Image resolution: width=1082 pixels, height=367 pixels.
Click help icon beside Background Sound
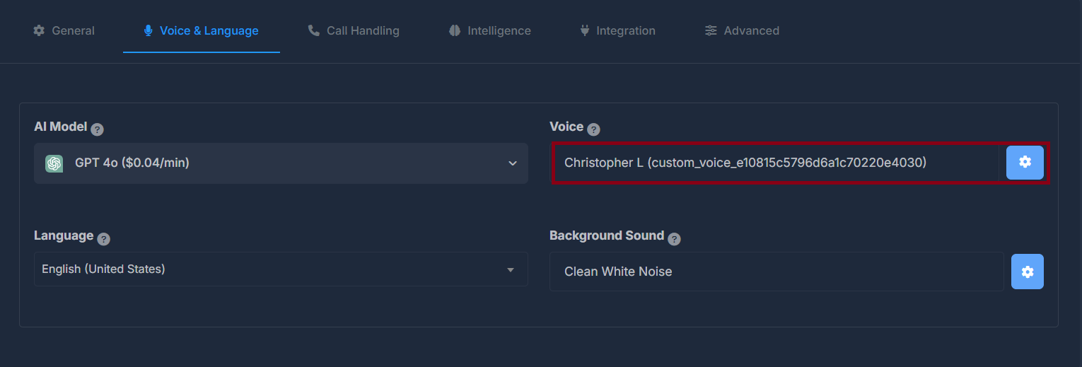click(x=675, y=239)
